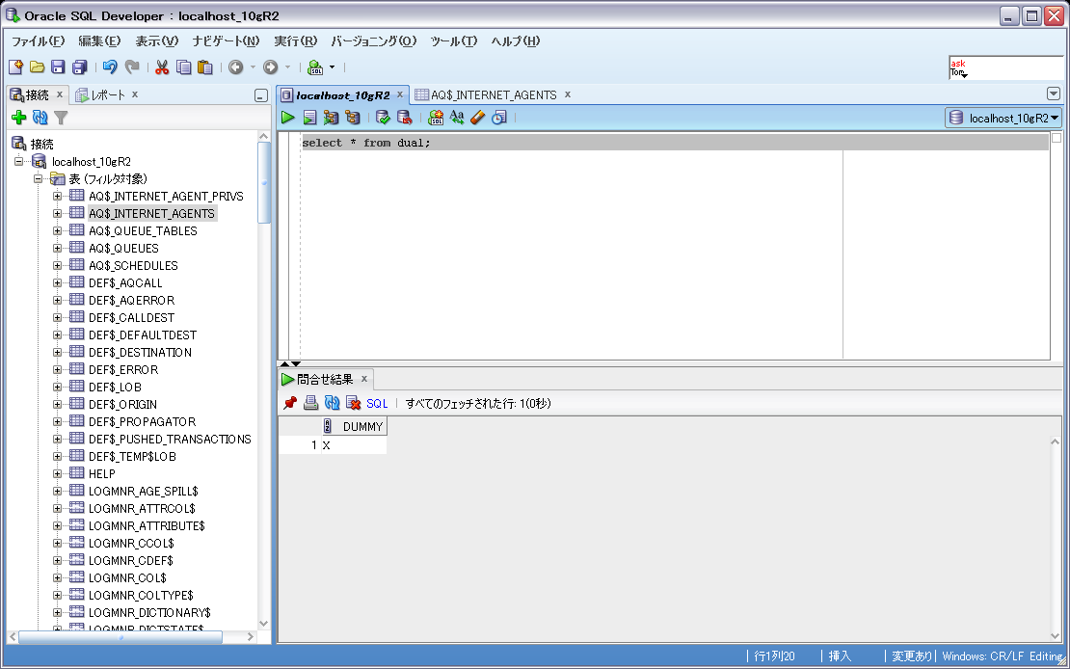The height and width of the screenshot is (669, 1070).
Task: Select the LOGMNR_ATTRIBUTE$ table
Action: coord(147,525)
